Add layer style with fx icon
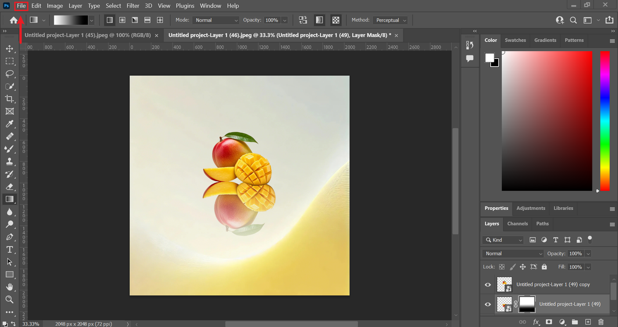The image size is (618, 327). (x=536, y=322)
